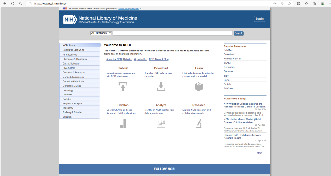Click the read aloud icon
Viewport: 331px width, 176px height.
[x=282, y=3]
